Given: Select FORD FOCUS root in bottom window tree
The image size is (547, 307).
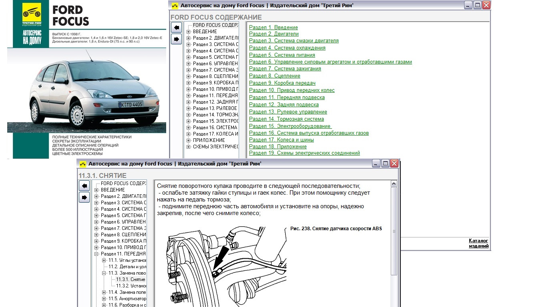Looking at the screenshot, I should [123, 183].
